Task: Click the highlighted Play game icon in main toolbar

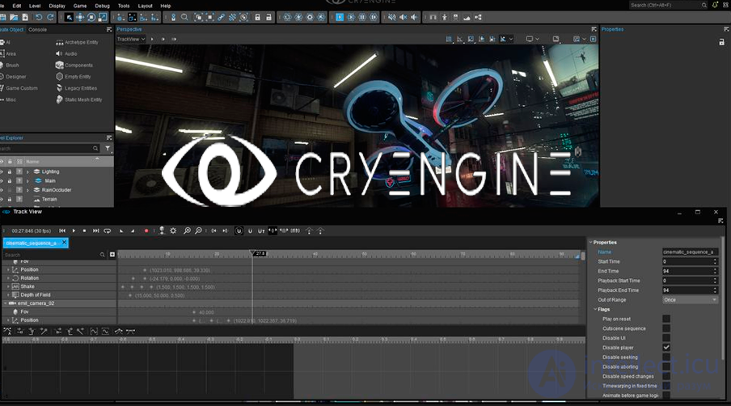Action: point(340,17)
